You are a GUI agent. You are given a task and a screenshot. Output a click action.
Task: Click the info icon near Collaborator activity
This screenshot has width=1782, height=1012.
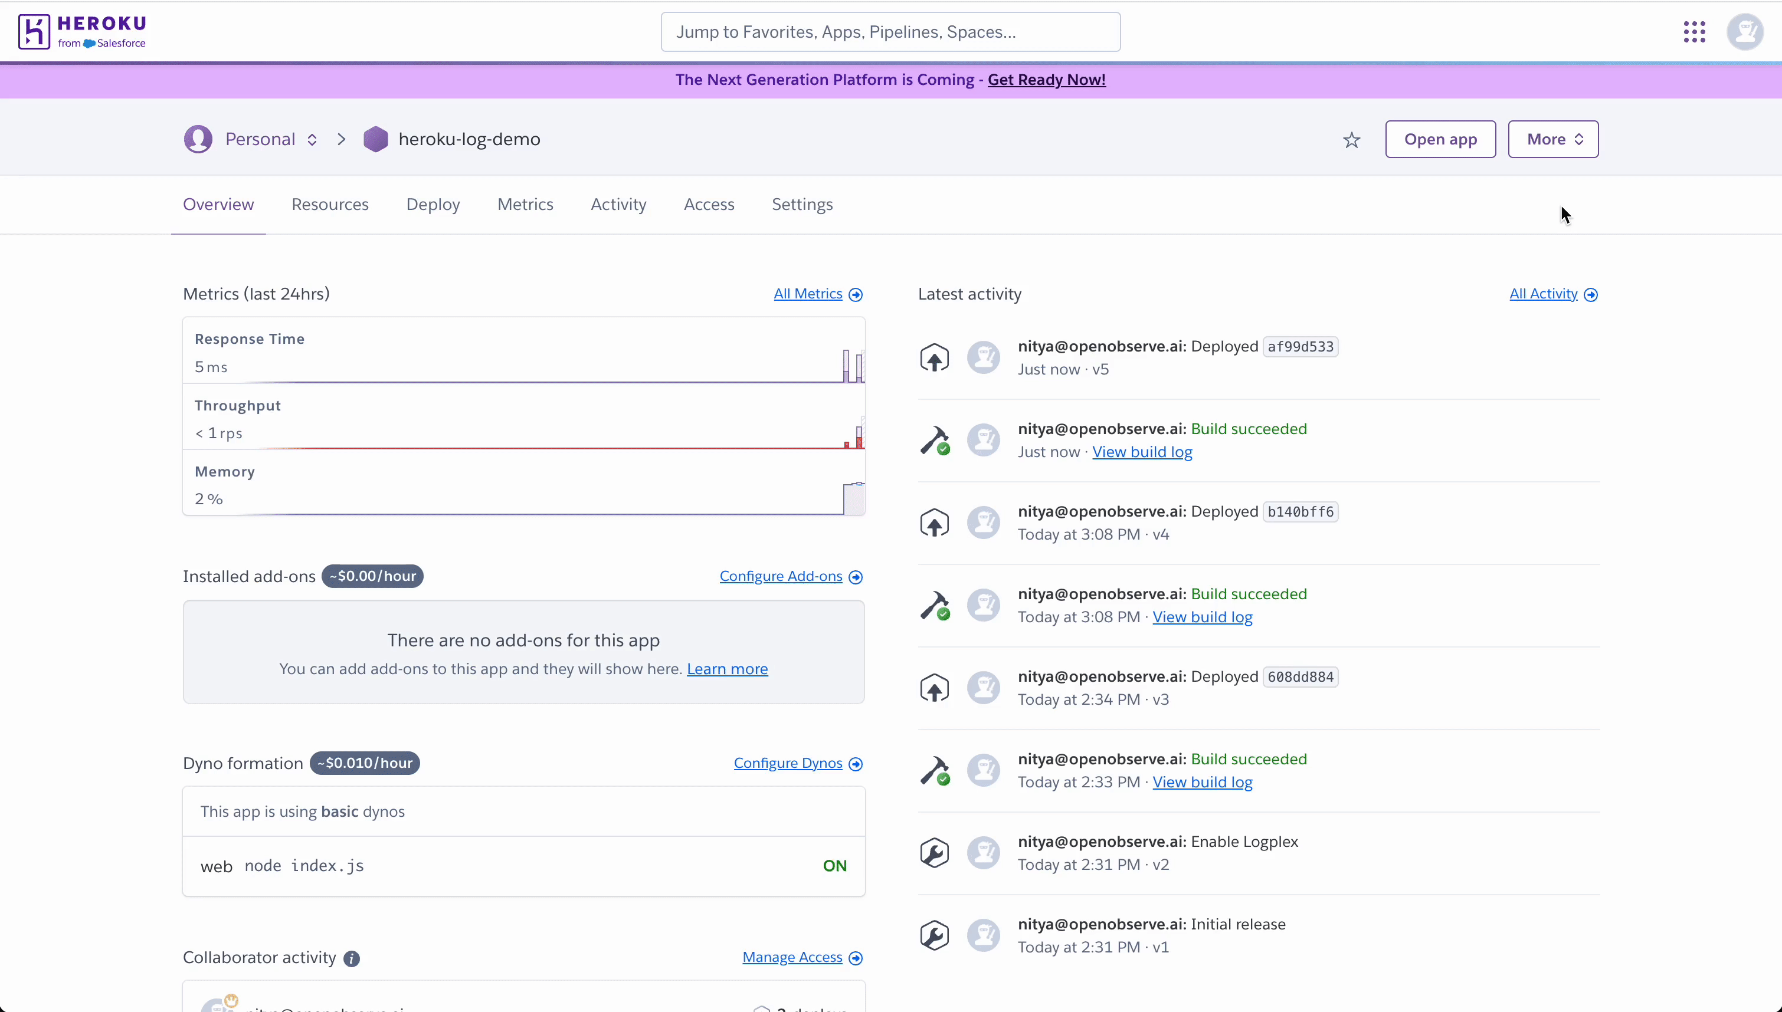click(x=351, y=958)
